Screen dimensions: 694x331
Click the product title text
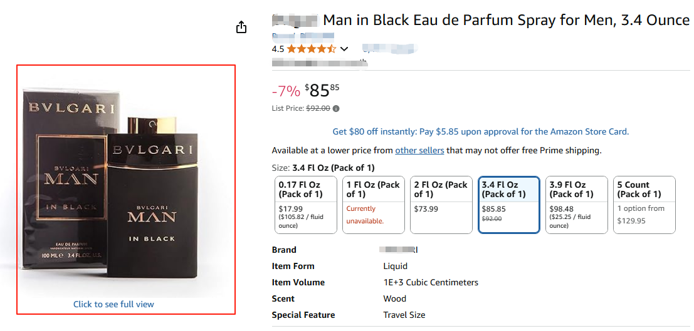[x=505, y=20]
